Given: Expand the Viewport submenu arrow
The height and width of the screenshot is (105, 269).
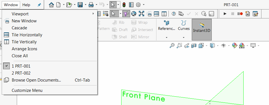Looking at the screenshot, I should 93,14.
